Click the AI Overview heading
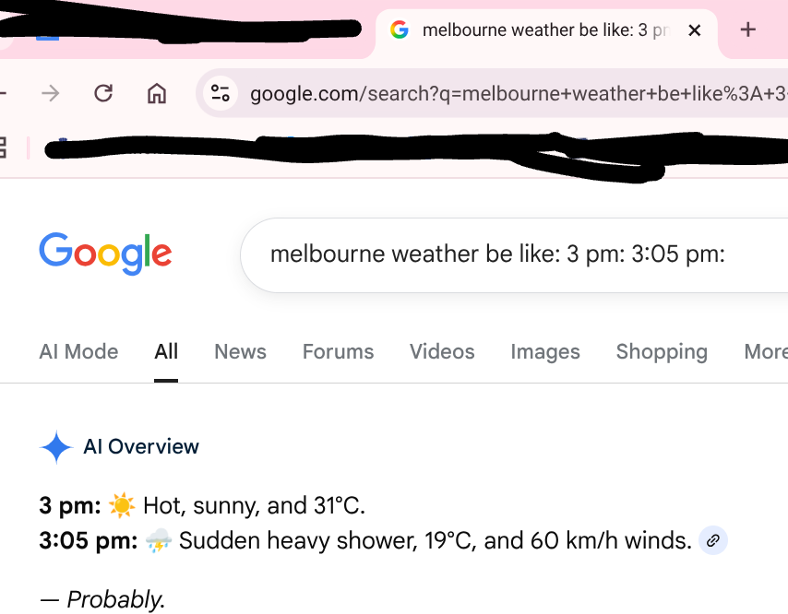The width and height of the screenshot is (788, 614). pyautogui.click(x=140, y=446)
